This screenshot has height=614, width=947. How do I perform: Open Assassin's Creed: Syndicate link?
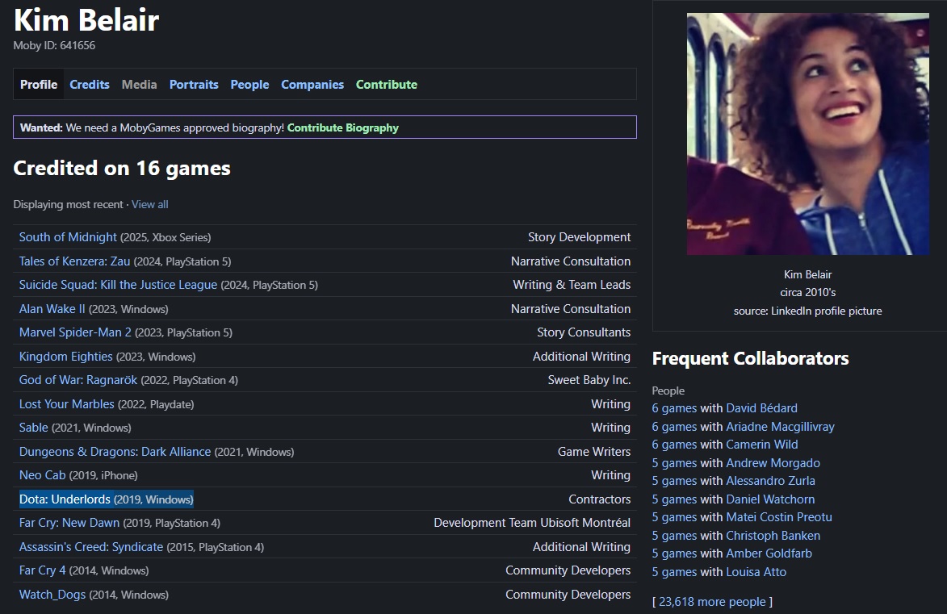[x=90, y=546]
